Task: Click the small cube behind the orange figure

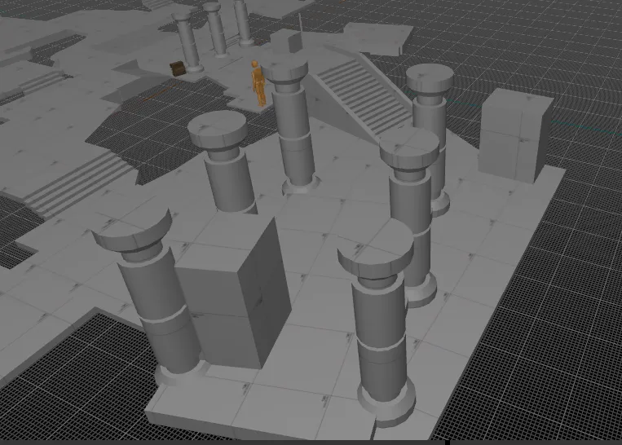Action: (x=286, y=41)
